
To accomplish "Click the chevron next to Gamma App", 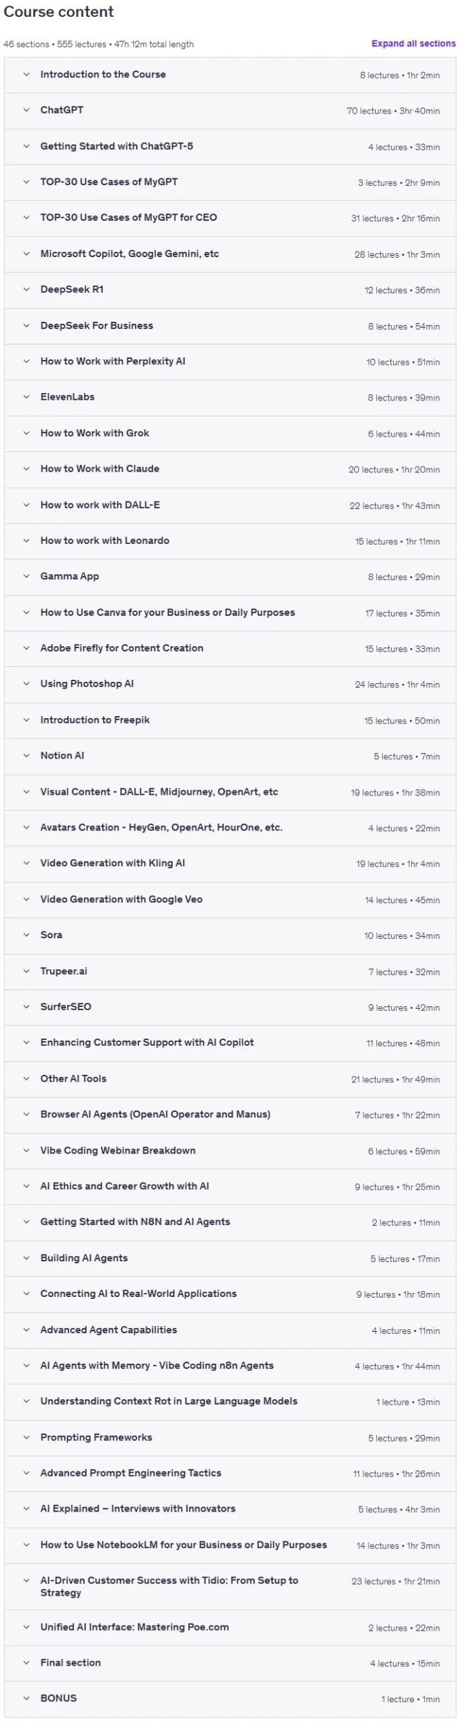I will pos(26,577).
